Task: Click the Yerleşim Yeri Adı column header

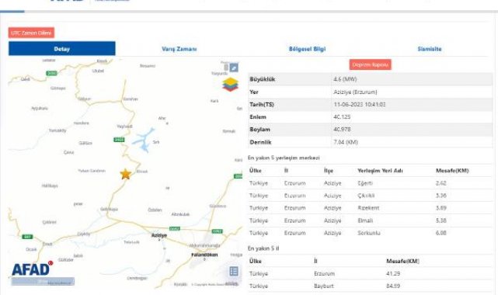Action: click(x=380, y=171)
